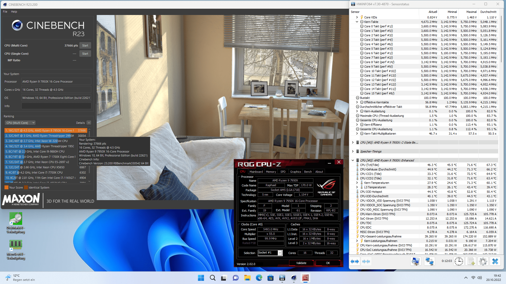This screenshot has width=506, height=284.
Task: Expand the Speicher-Timings section
Action: pos(353,151)
